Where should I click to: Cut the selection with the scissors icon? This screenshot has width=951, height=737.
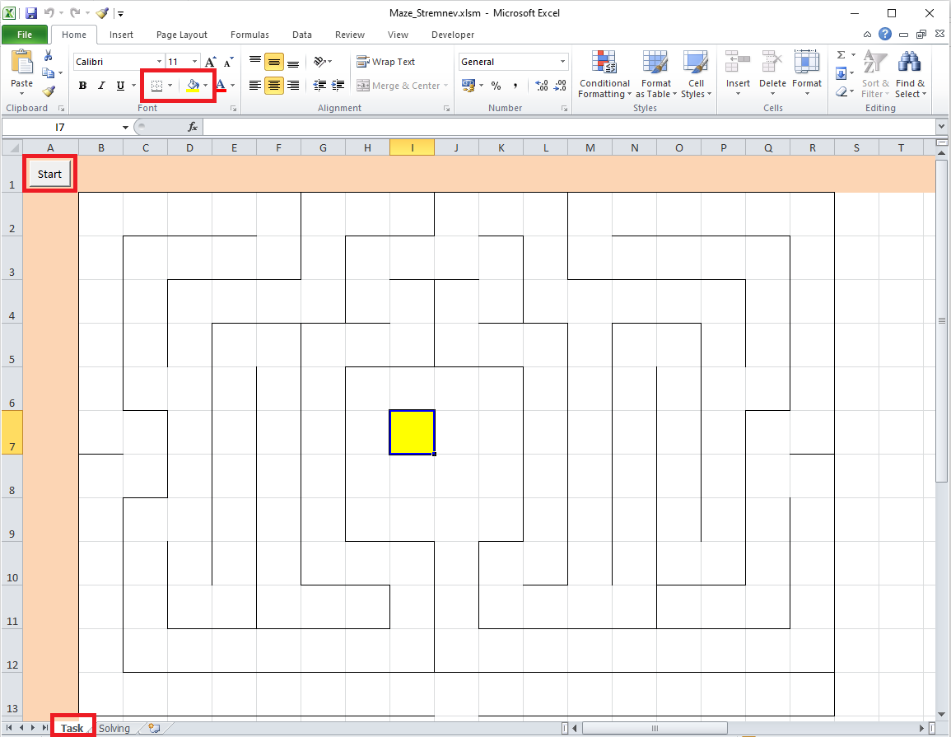click(x=48, y=56)
